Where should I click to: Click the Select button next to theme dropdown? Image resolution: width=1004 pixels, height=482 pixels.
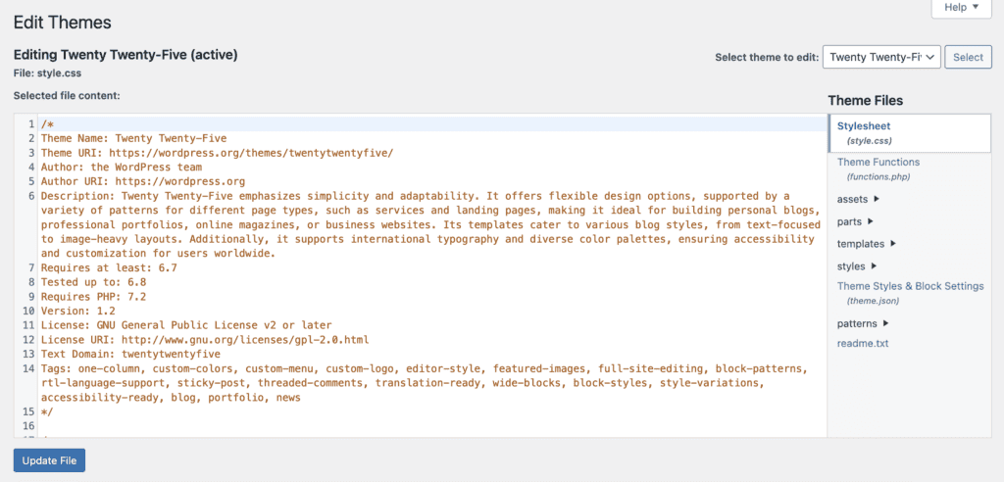(968, 57)
